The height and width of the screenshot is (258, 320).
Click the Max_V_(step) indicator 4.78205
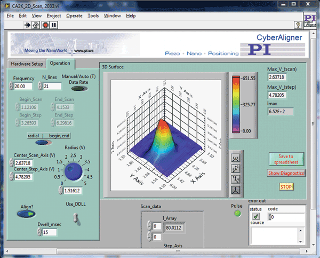277,95
